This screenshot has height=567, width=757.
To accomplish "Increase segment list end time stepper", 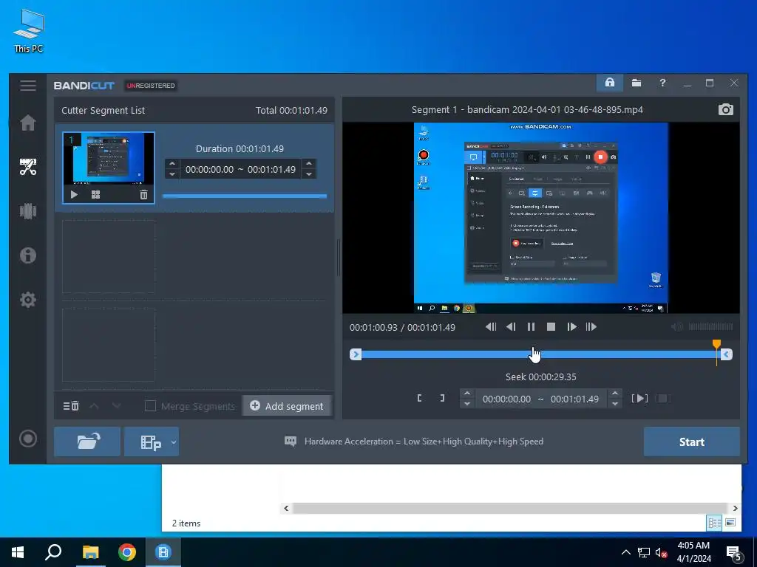I will pos(309,164).
